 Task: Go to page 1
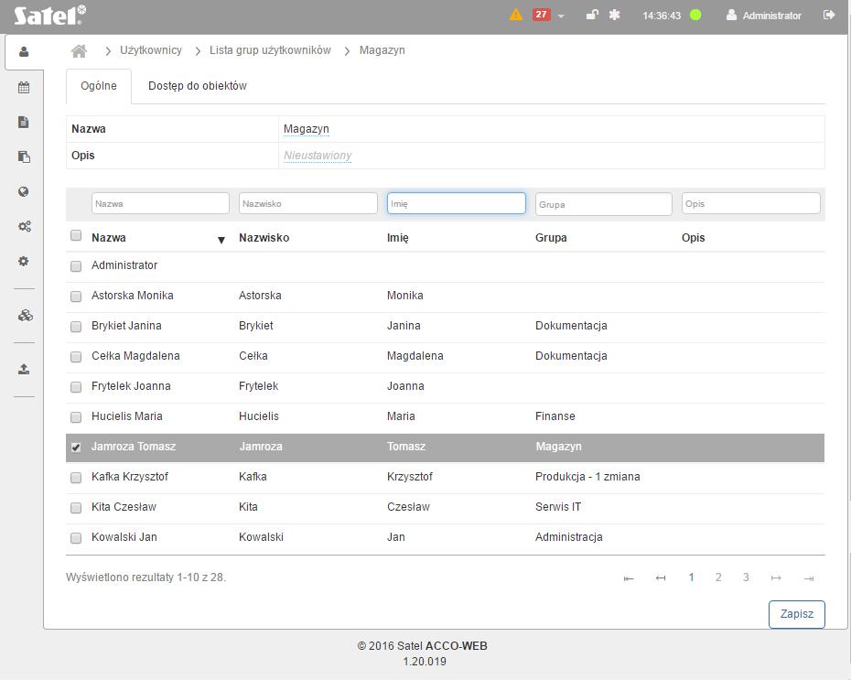(x=691, y=577)
